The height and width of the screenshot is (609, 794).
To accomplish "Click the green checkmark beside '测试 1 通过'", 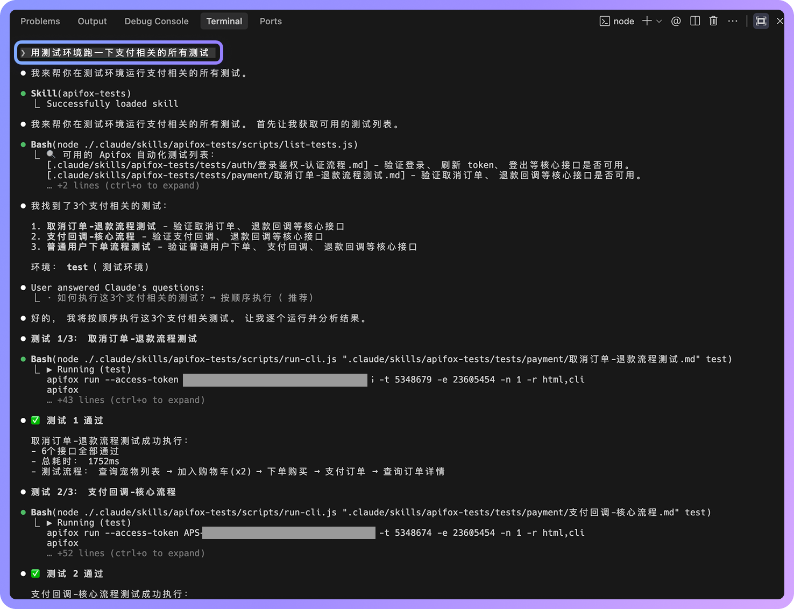I will tap(36, 421).
